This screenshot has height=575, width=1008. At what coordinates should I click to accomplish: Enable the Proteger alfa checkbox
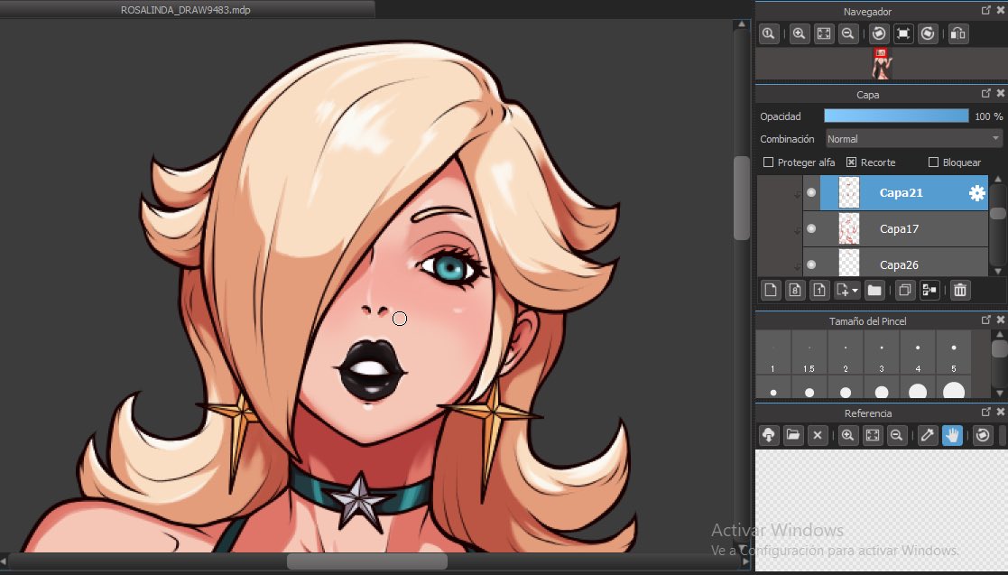tap(768, 162)
